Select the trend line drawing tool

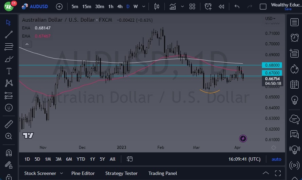point(9,34)
